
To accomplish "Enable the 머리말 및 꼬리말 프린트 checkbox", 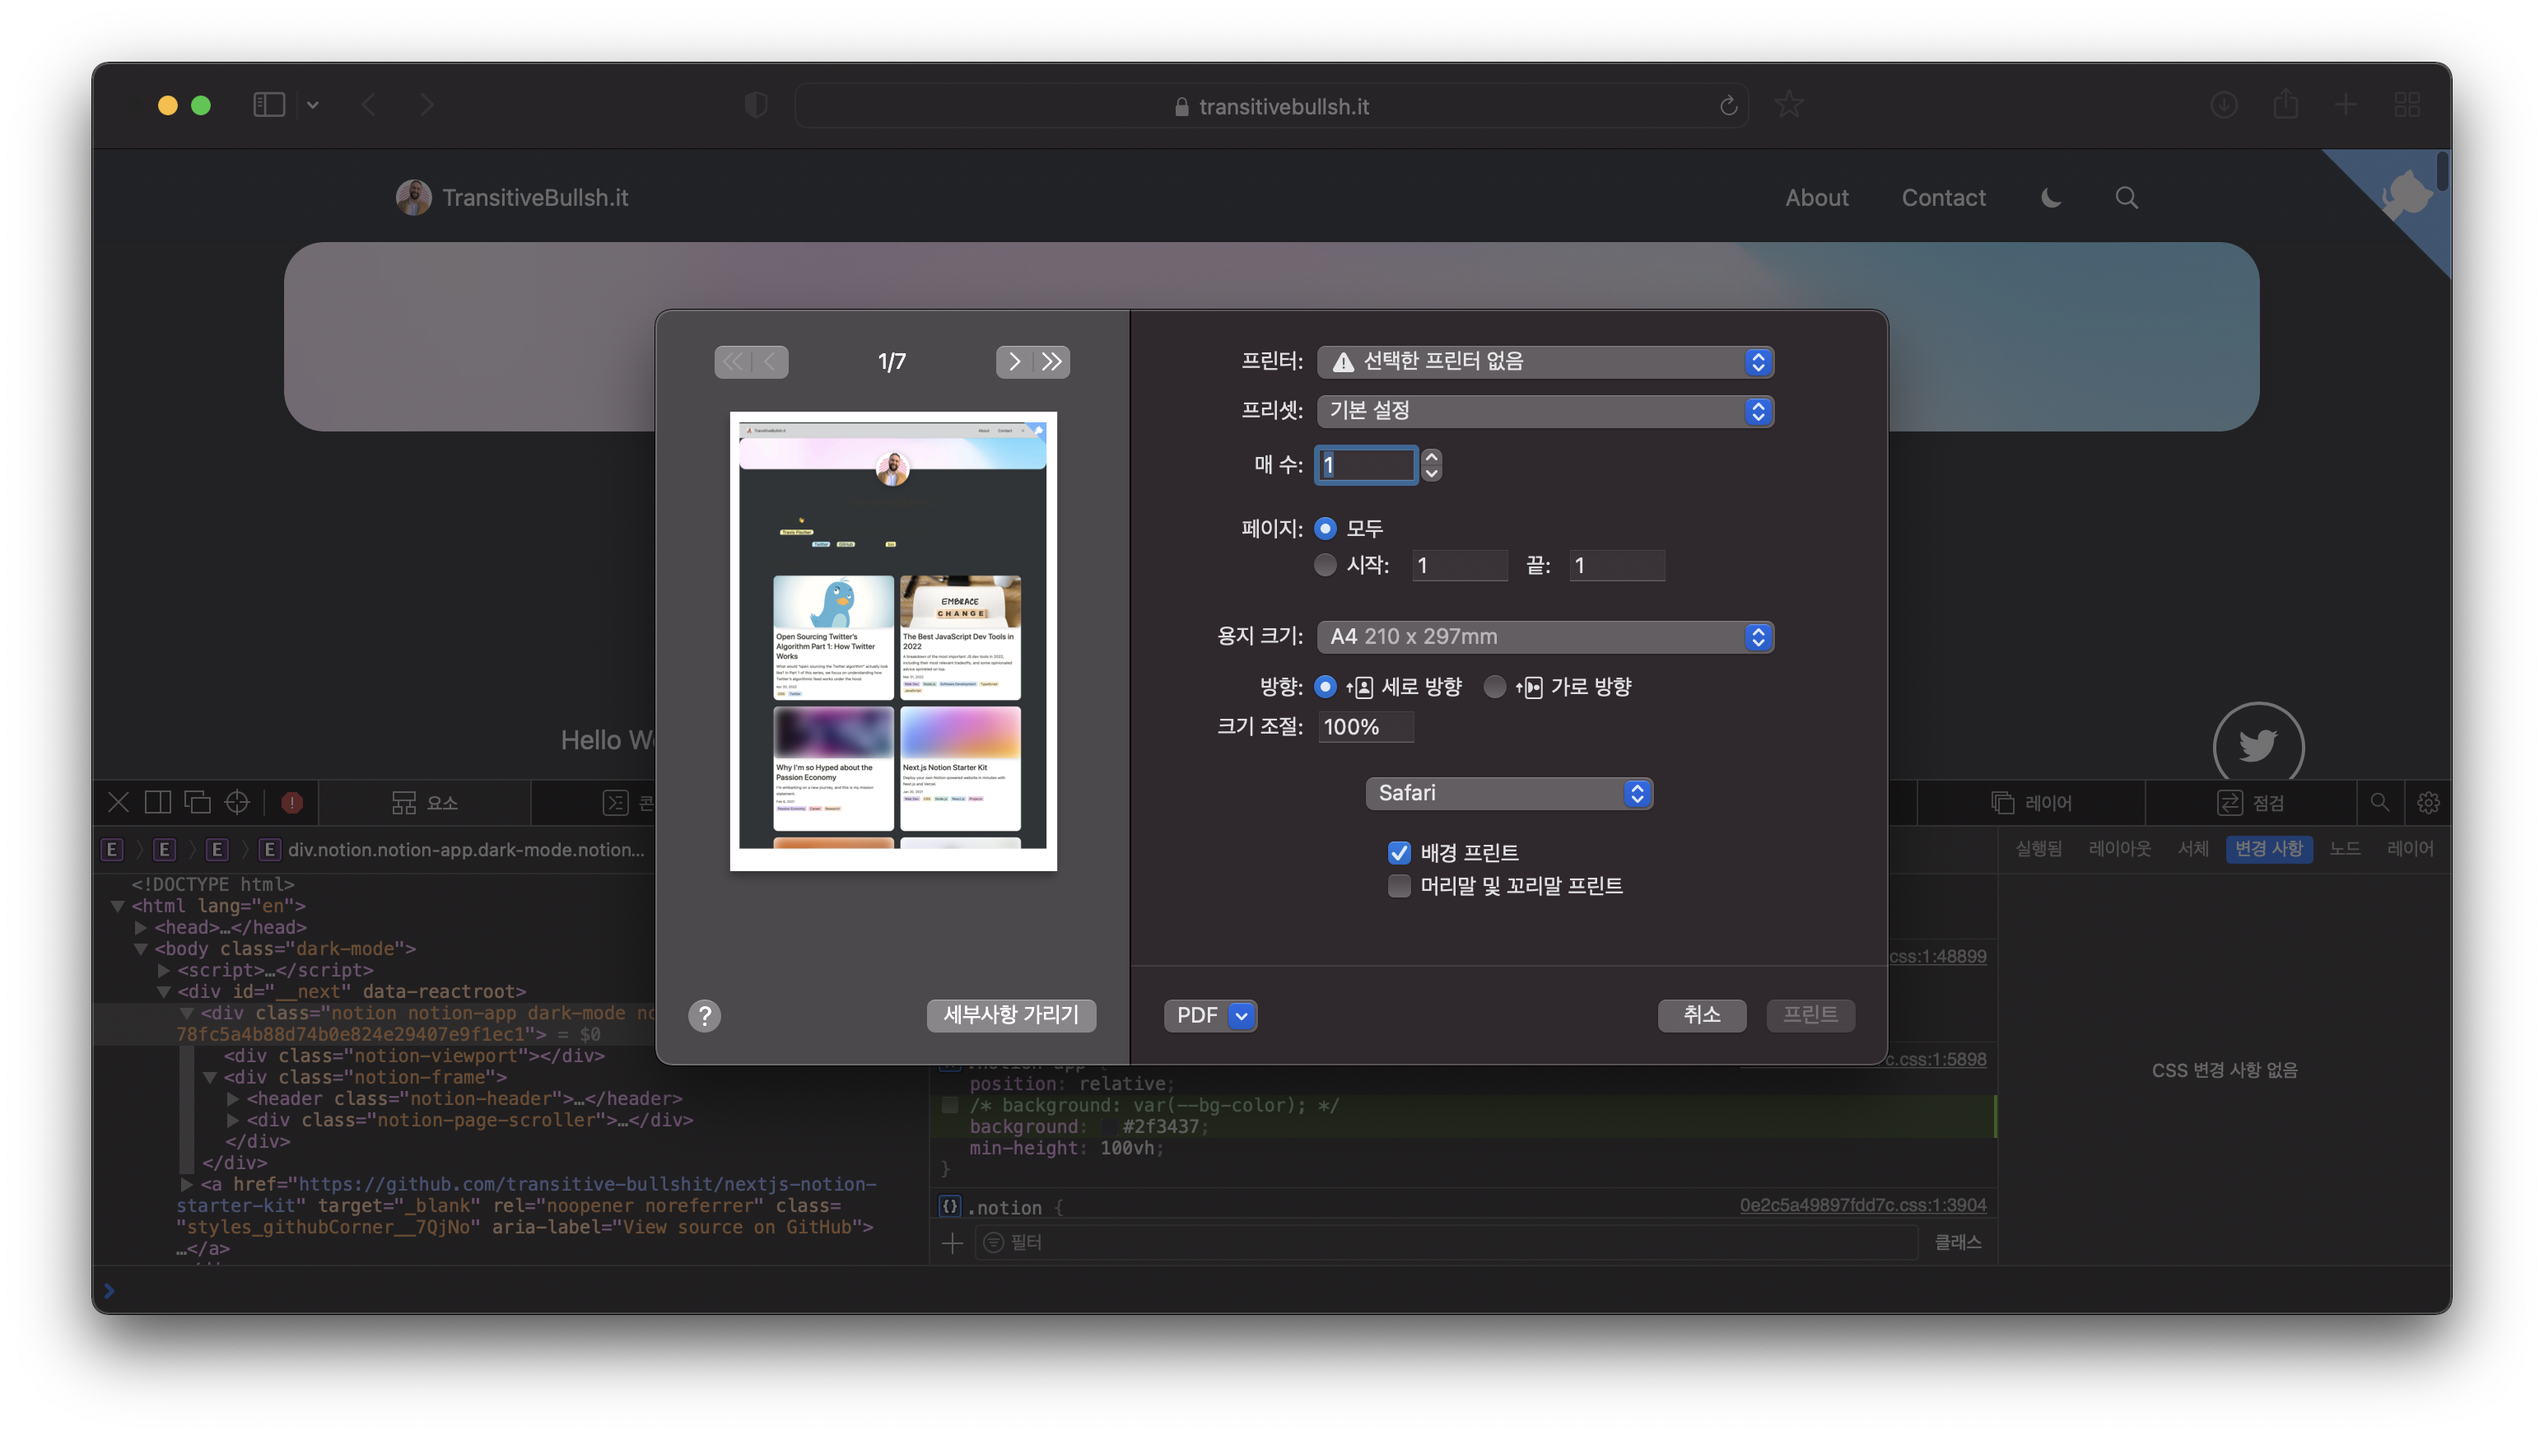I will click(x=1399, y=886).
